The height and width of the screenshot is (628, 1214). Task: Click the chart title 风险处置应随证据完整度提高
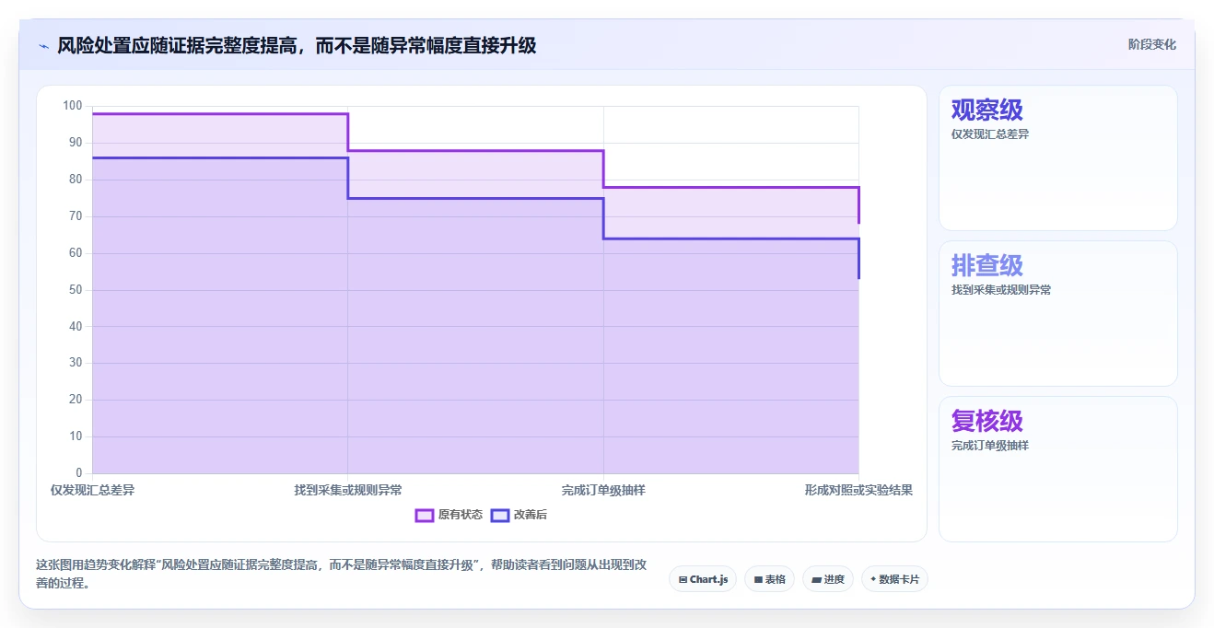[x=297, y=45]
